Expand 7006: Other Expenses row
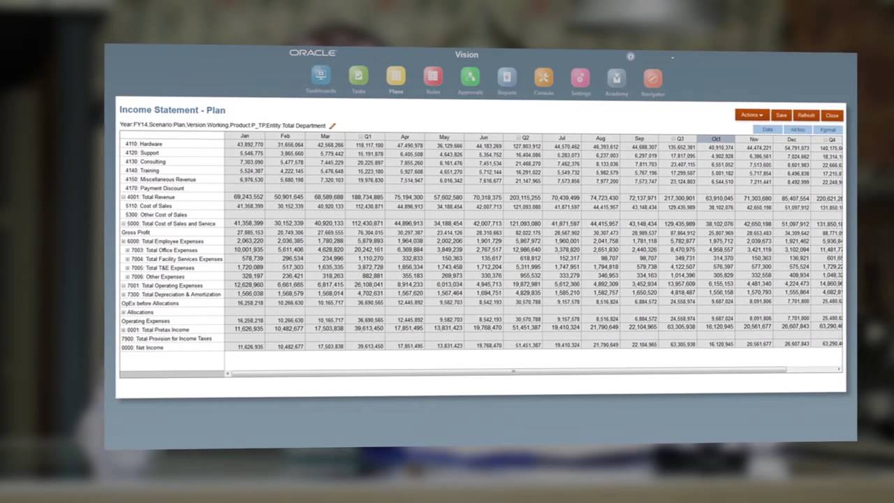Viewport: 894px width, 503px height. tap(128, 277)
